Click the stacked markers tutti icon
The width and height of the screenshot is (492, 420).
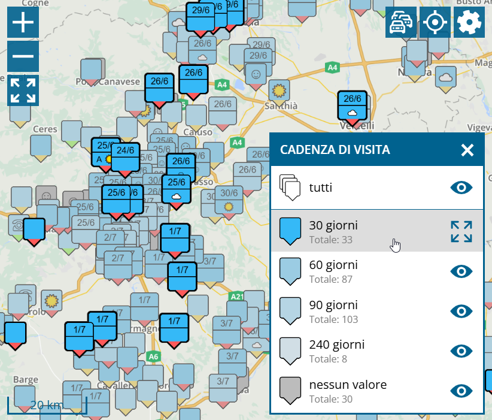click(x=290, y=188)
